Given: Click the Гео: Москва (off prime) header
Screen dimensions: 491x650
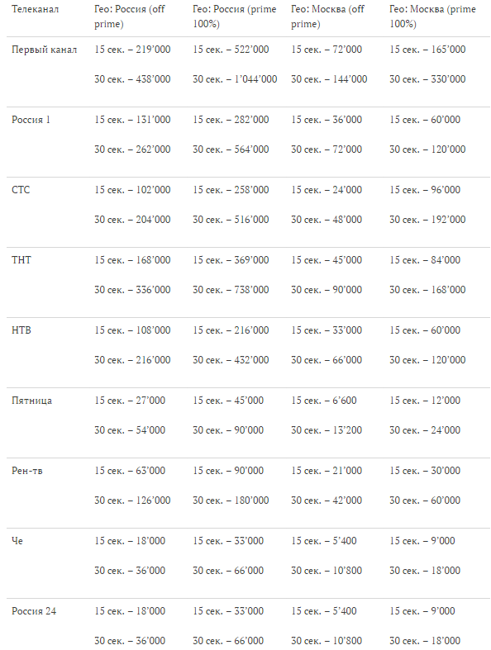Looking at the screenshot, I should coord(327,17).
